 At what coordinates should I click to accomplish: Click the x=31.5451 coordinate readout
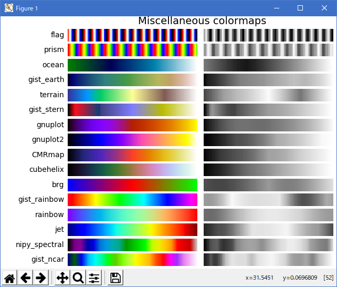(259, 278)
